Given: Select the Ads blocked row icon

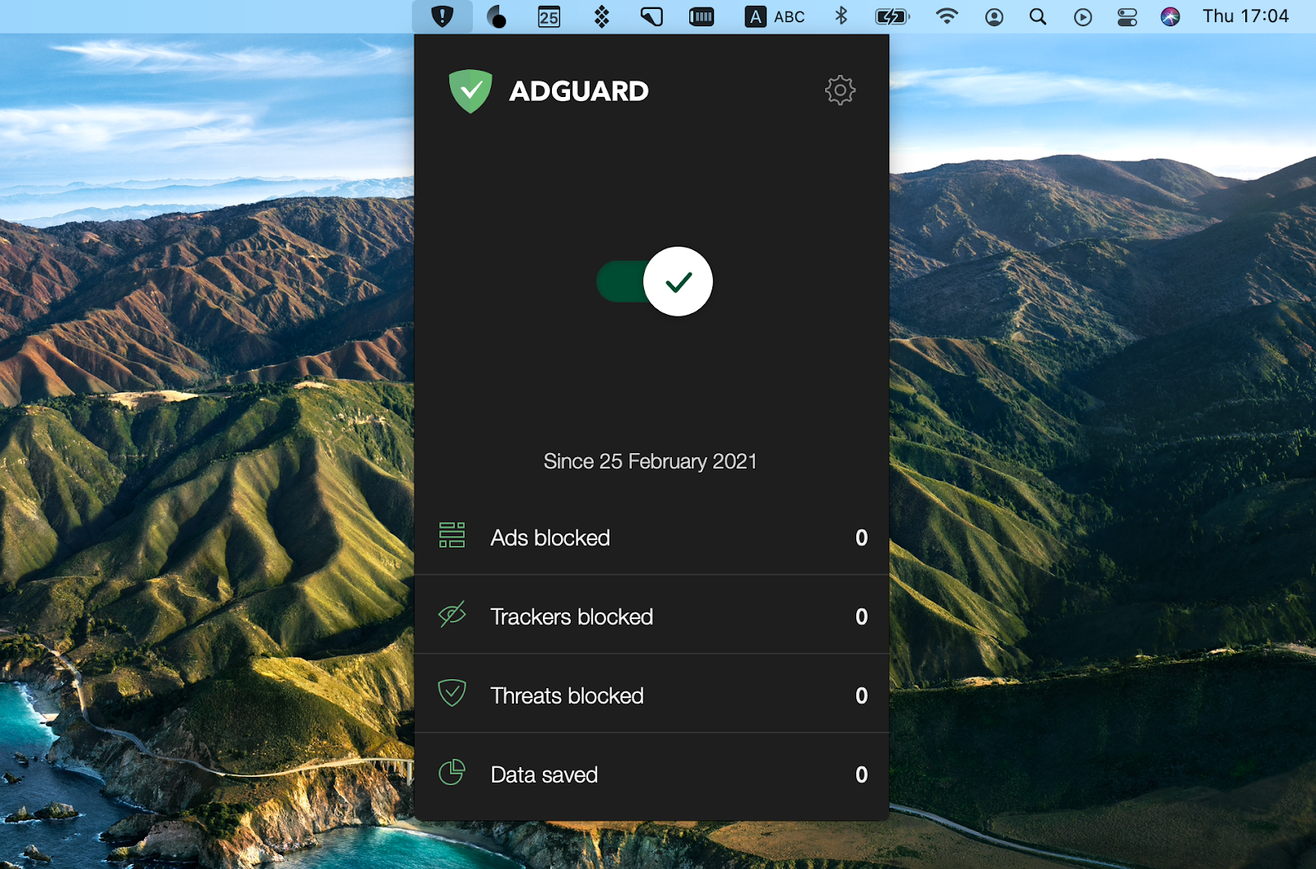Looking at the screenshot, I should pyautogui.click(x=452, y=535).
